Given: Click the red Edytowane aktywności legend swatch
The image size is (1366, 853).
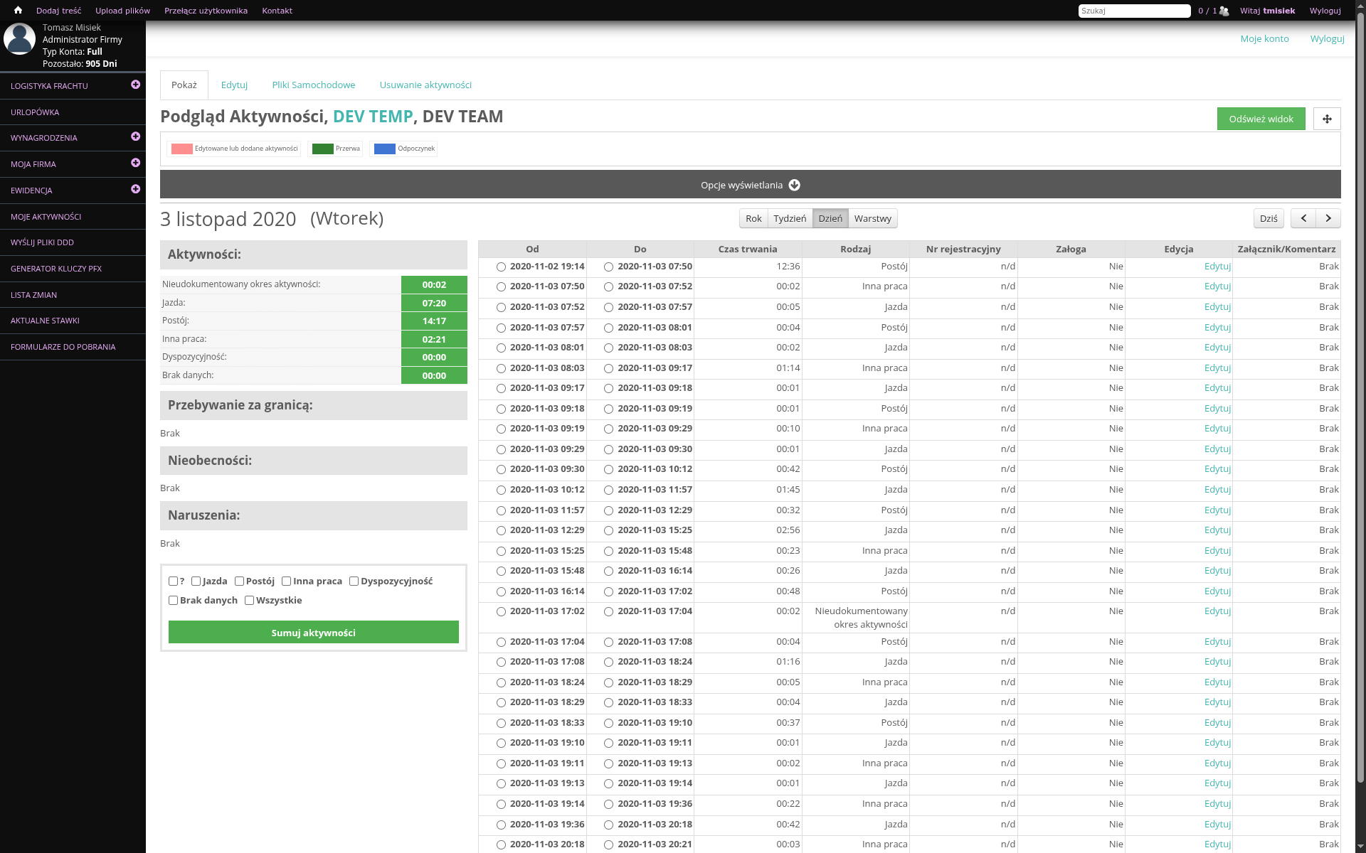Looking at the screenshot, I should click(181, 149).
